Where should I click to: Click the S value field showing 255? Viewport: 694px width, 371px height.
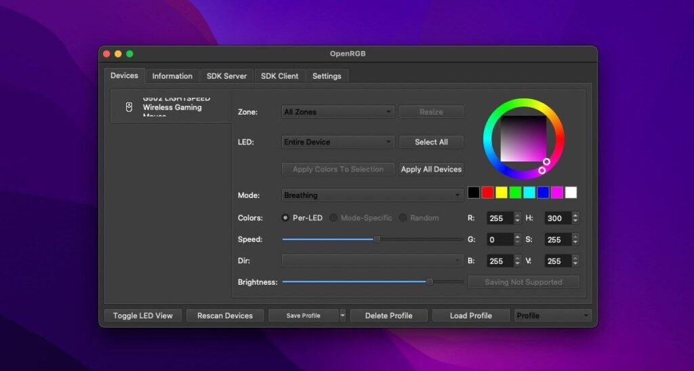(x=558, y=239)
